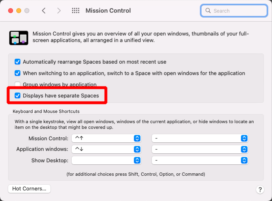Show all preferences grid icon

point(76,11)
